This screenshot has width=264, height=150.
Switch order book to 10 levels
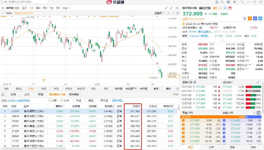click(x=259, y=113)
